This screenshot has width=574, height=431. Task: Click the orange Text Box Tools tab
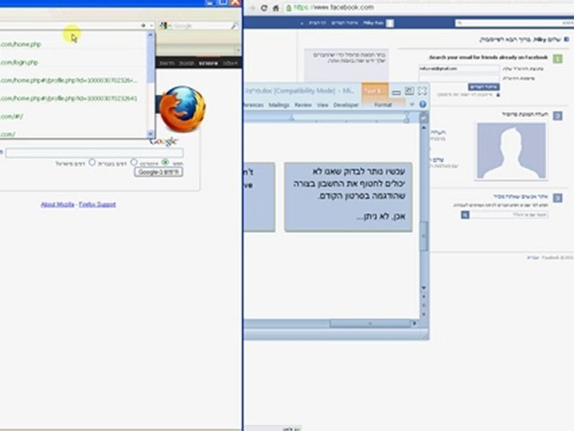(x=374, y=91)
